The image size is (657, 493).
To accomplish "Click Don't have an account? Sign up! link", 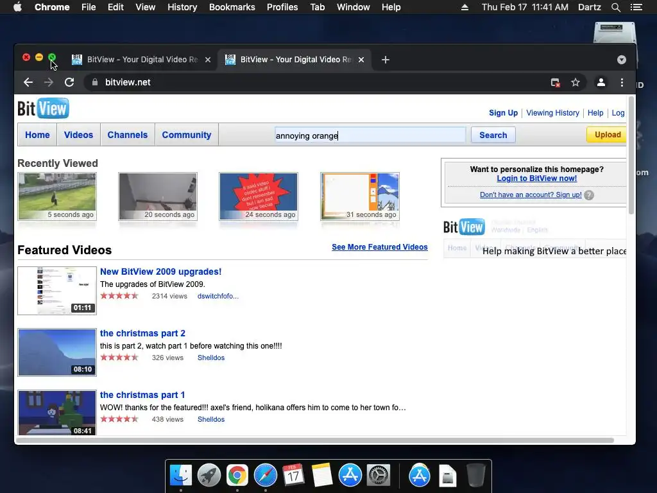I will pyautogui.click(x=531, y=195).
